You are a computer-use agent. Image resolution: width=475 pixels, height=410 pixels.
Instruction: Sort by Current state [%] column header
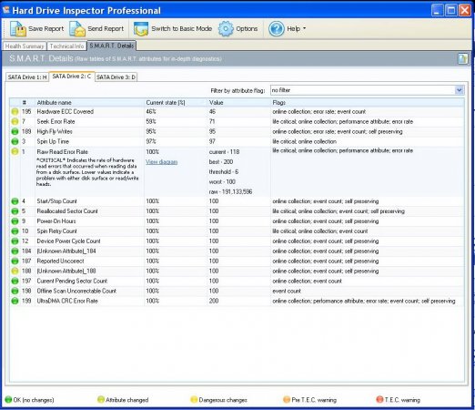(x=166, y=102)
